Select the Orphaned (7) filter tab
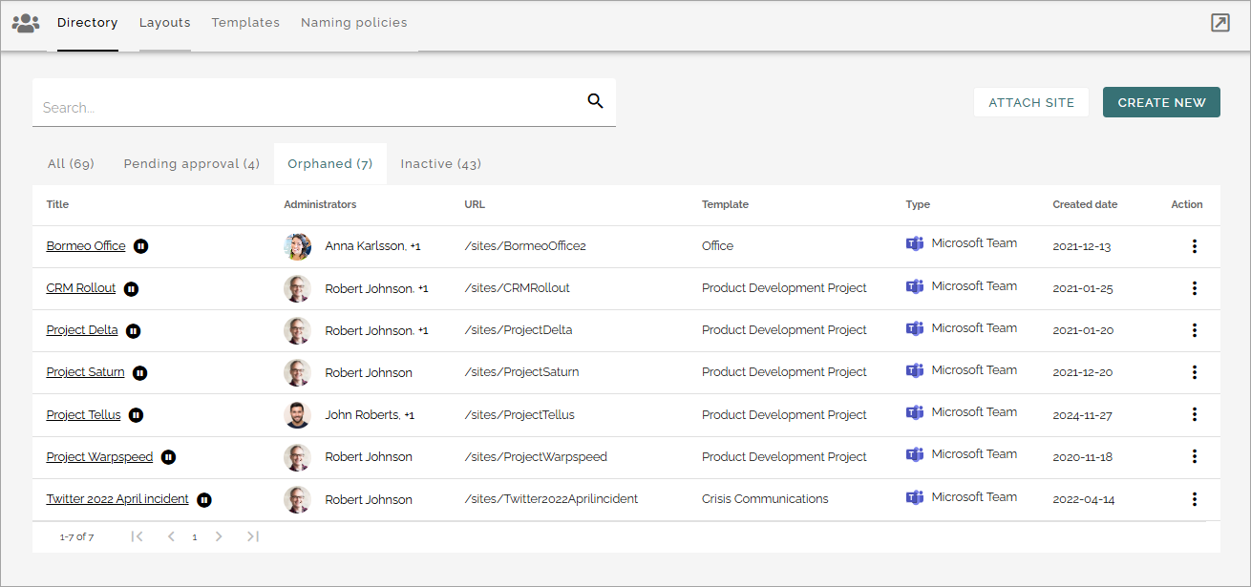 coord(330,163)
